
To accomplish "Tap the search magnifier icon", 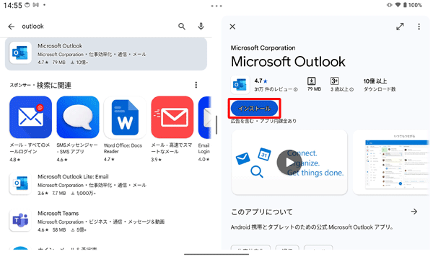I will (181, 27).
